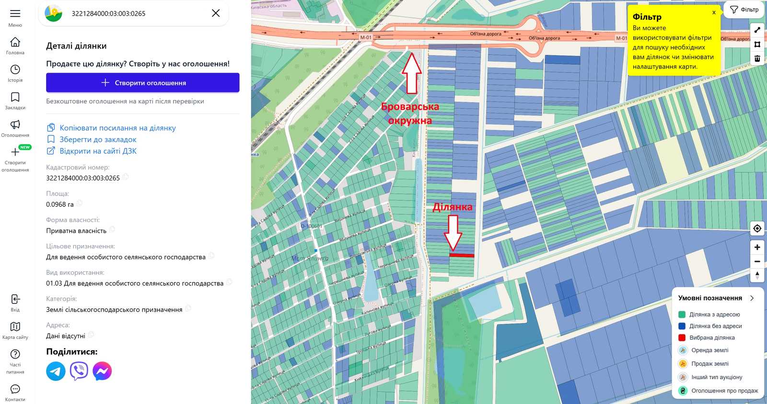Copy the Категорія value

tap(188, 309)
